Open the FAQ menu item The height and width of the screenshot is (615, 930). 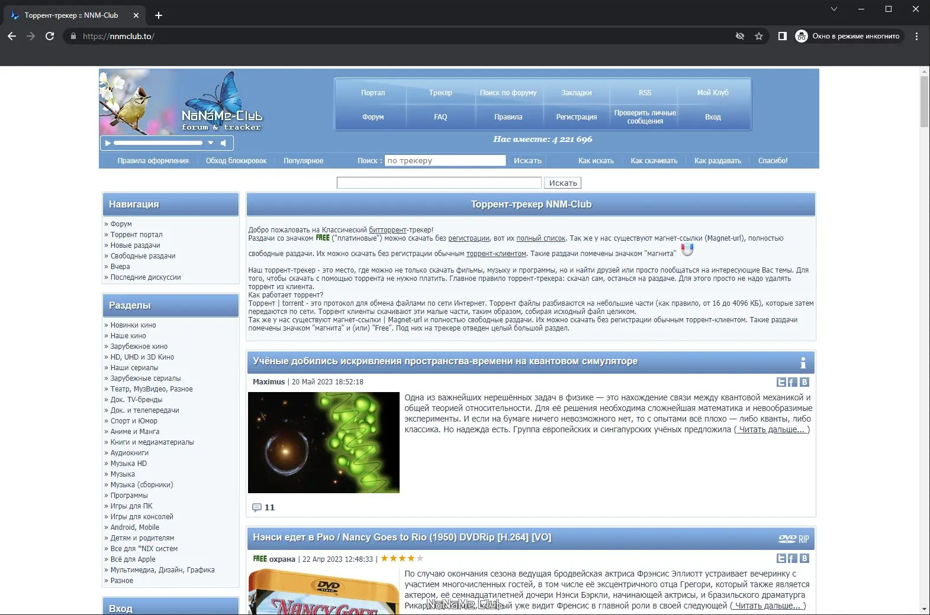pyautogui.click(x=440, y=117)
